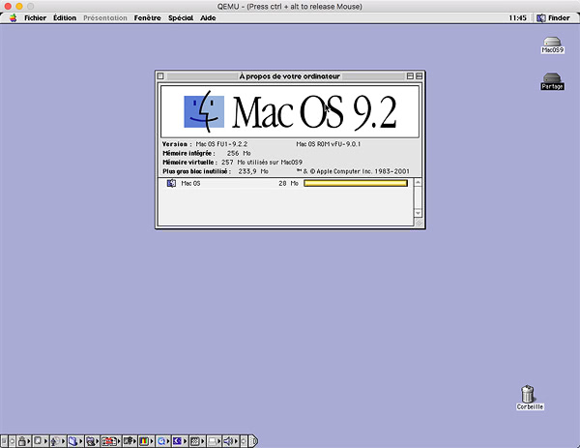Open the monitor resolution checkerboard strip module

point(197,441)
